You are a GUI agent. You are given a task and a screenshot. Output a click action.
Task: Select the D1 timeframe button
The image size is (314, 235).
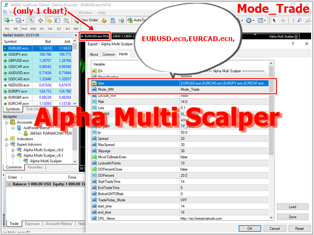(59, 29)
